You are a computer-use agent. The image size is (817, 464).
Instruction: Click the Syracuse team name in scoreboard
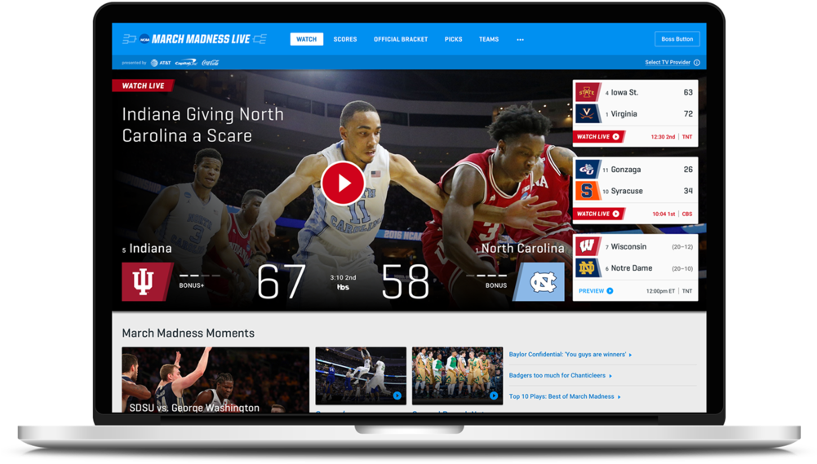pyautogui.click(x=627, y=191)
